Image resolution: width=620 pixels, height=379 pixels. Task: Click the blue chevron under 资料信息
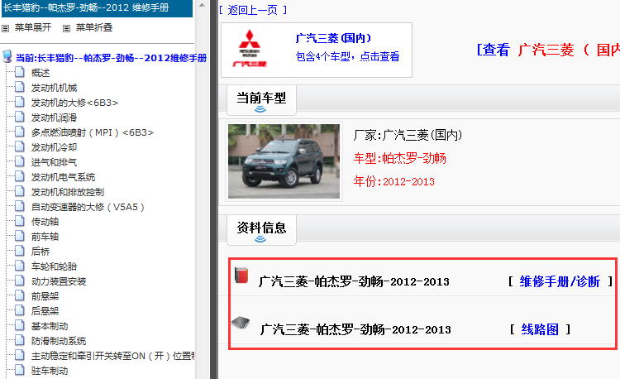260,238
